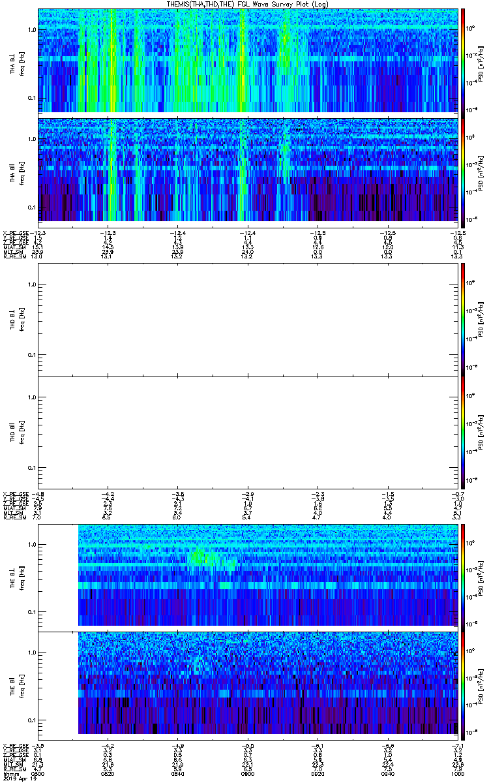Click X_RE_GSE label below THD panels

tap(16, 494)
